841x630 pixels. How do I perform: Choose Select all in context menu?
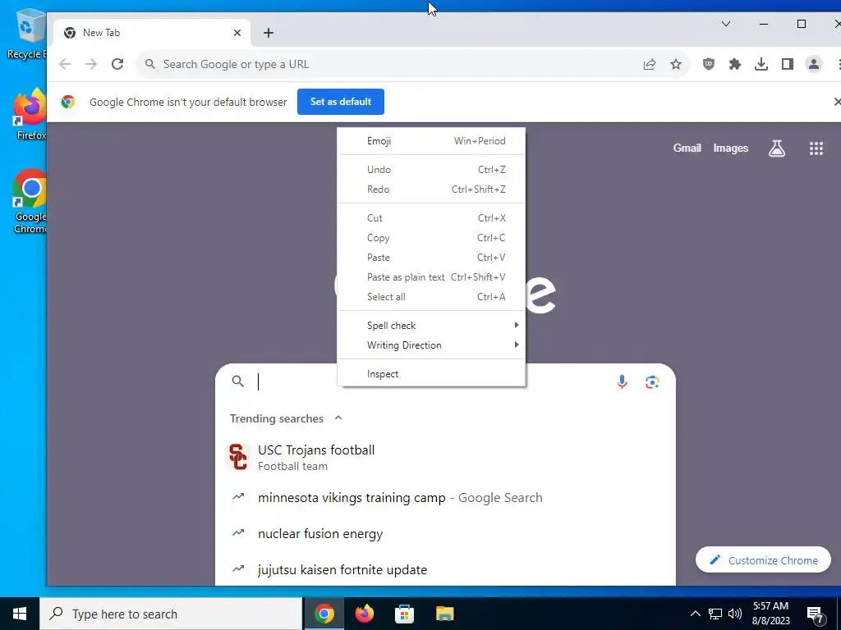coord(431,297)
